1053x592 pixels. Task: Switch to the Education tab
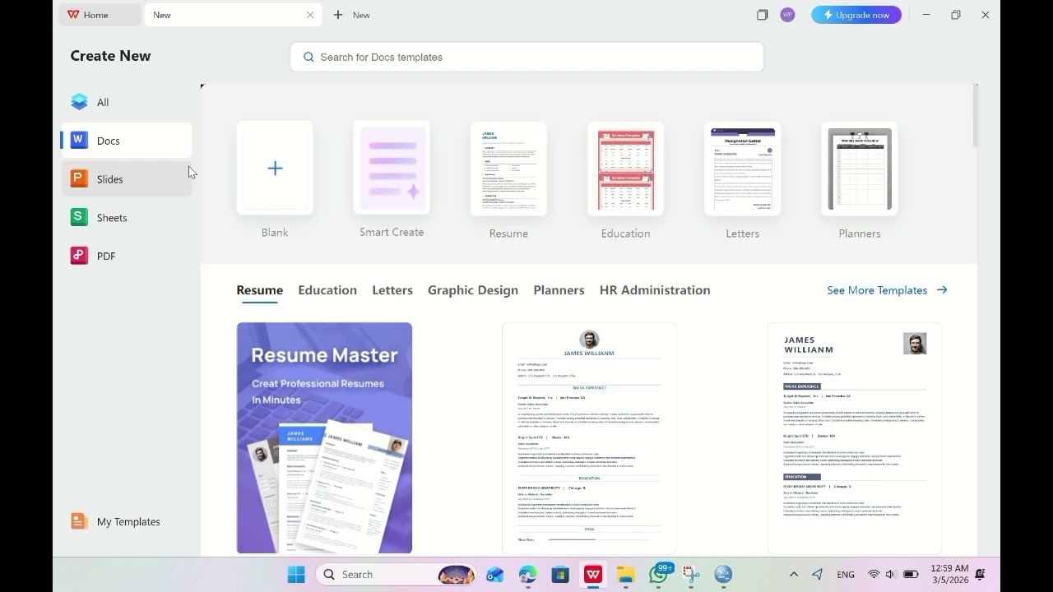(x=327, y=290)
